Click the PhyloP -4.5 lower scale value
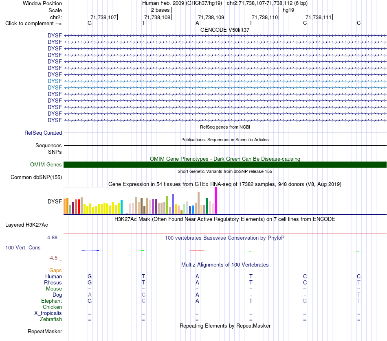Viewport: 387px width, 341px height. [x=53, y=258]
